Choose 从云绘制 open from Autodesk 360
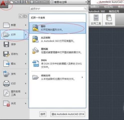The width and height of the screenshot is (124, 120). point(57,39)
